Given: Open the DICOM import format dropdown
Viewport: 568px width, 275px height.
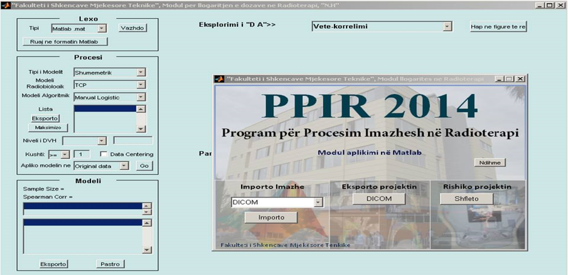Looking at the screenshot, I should point(318,202).
